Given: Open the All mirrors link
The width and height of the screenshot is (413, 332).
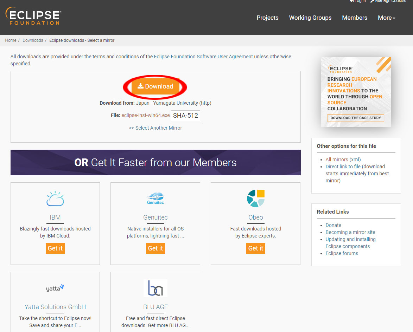Looking at the screenshot, I should pos(337,160).
